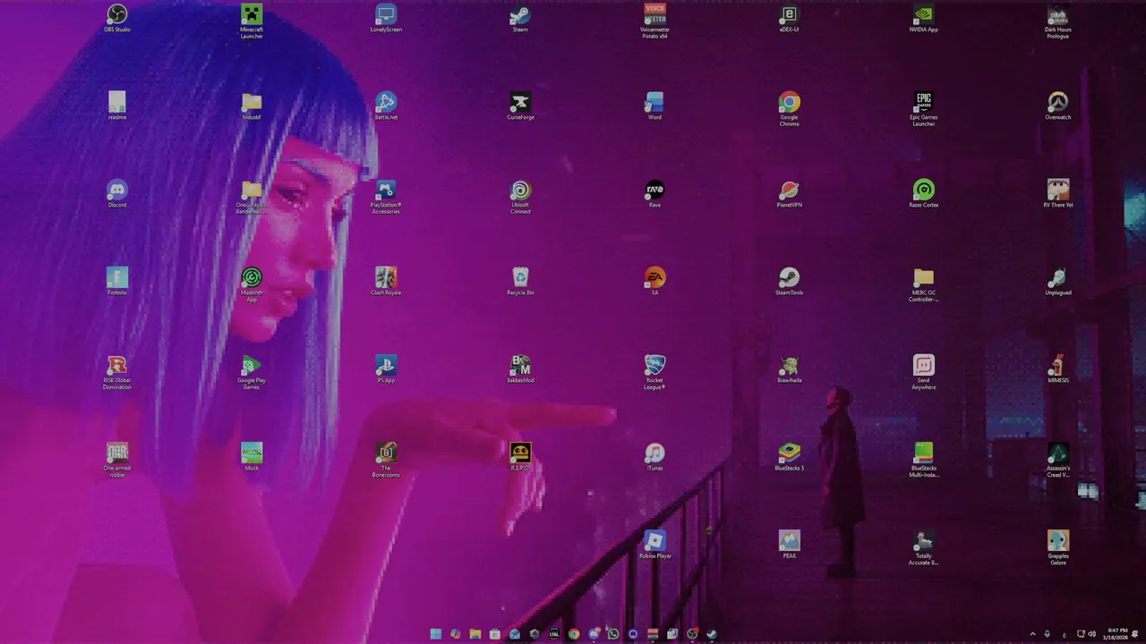Open WhatsApp from the taskbar
The image size is (1146, 644).
coord(612,634)
